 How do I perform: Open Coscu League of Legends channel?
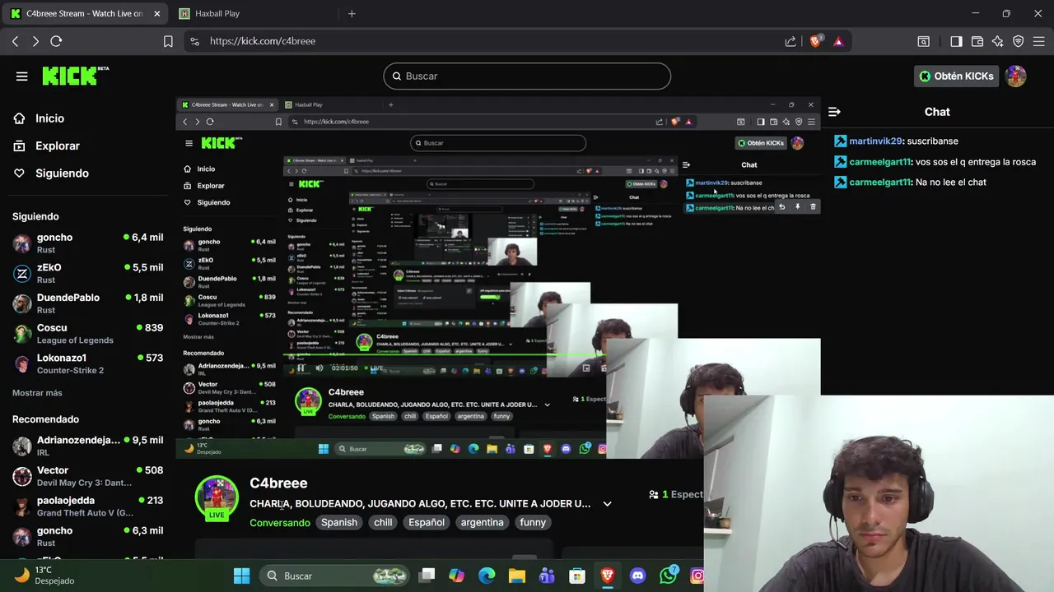(x=88, y=334)
